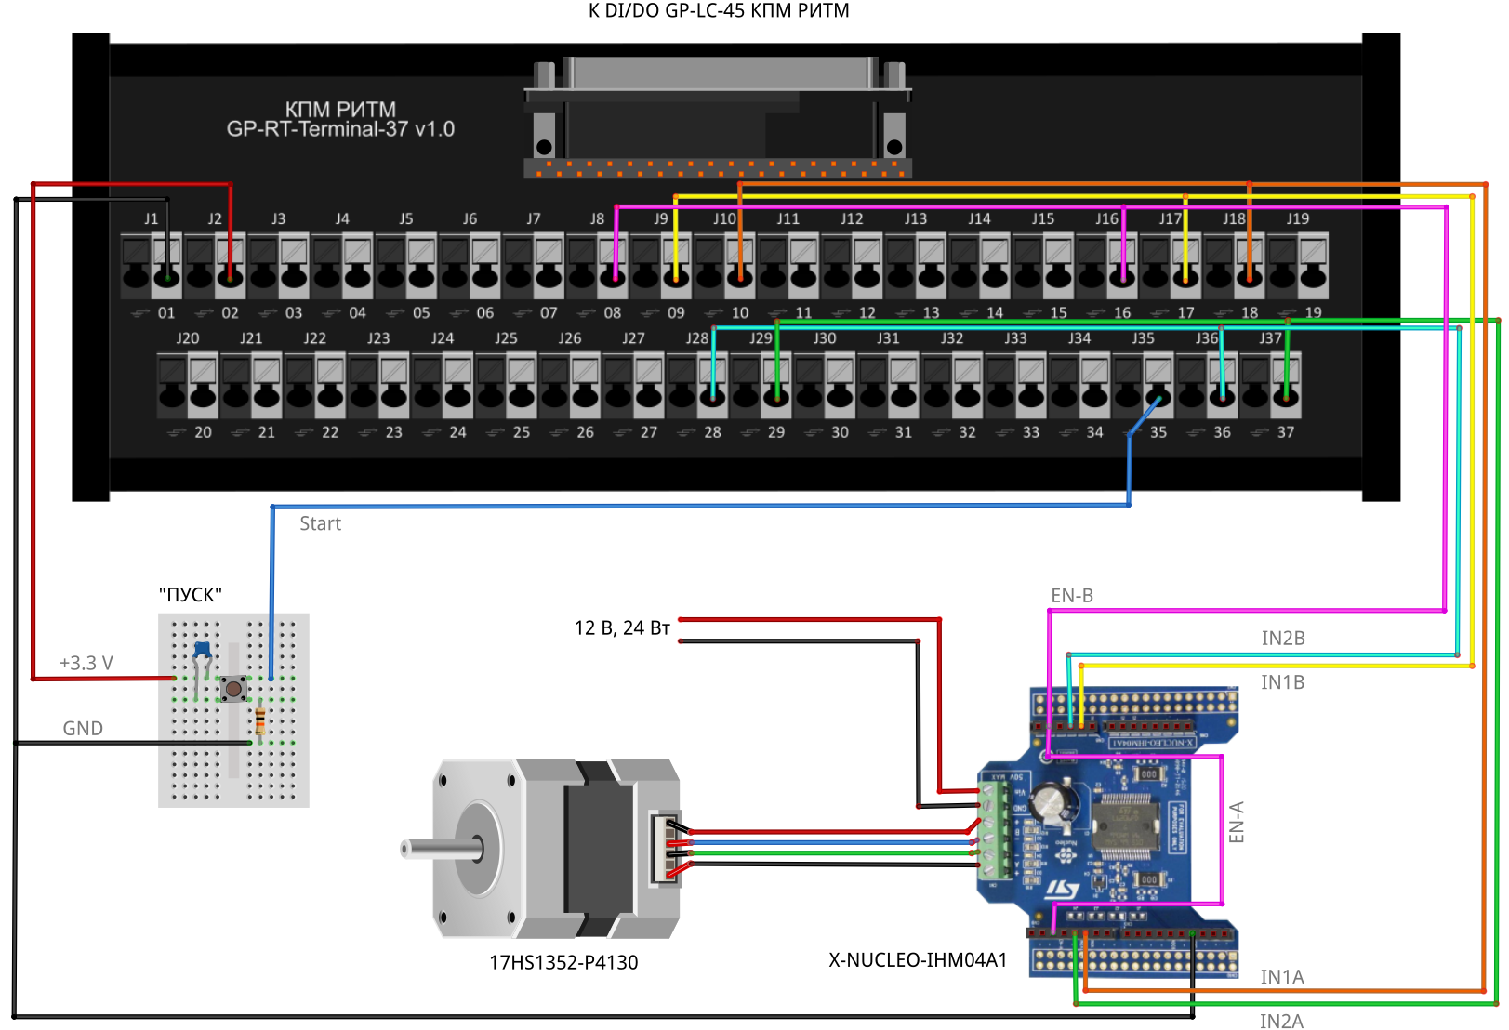Image resolution: width=1509 pixels, height=1030 pixels.
Task: Click the "Start" wire label
Action: pyautogui.click(x=320, y=524)
